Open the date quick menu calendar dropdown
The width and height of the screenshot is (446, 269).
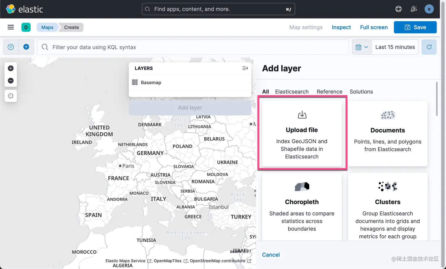click(362, 47)
